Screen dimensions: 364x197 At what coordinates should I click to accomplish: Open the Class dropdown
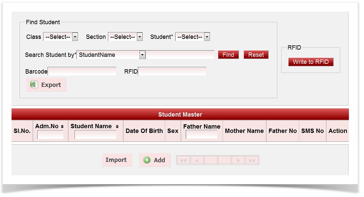pos(75,37)
